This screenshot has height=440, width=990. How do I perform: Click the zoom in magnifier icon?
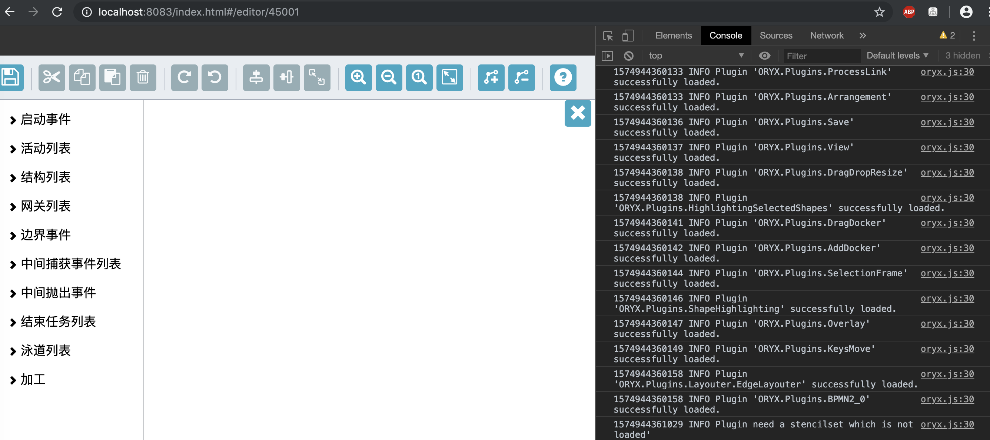click(x=358, y=78)
